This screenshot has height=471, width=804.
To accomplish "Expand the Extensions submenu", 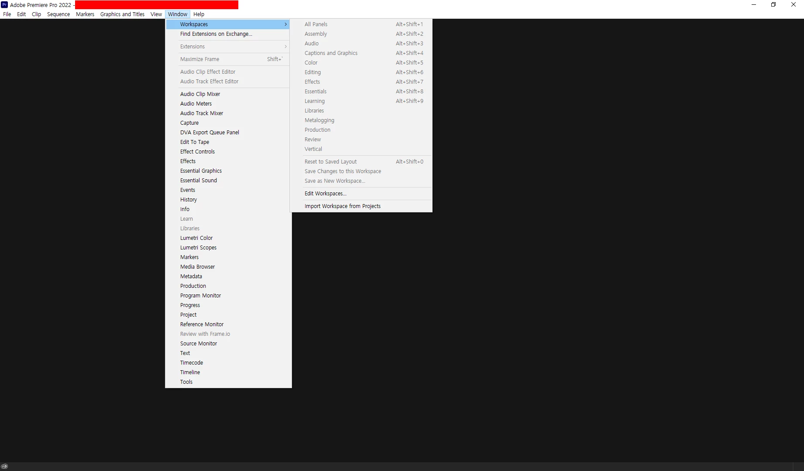I will (x=228, y=47).
